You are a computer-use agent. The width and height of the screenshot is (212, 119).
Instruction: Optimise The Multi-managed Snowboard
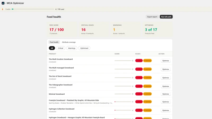pos(165,69)
